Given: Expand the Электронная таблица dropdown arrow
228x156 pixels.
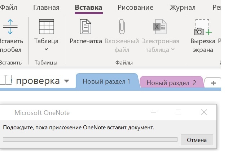Looking at the screenshot, I should pos(173,49).
